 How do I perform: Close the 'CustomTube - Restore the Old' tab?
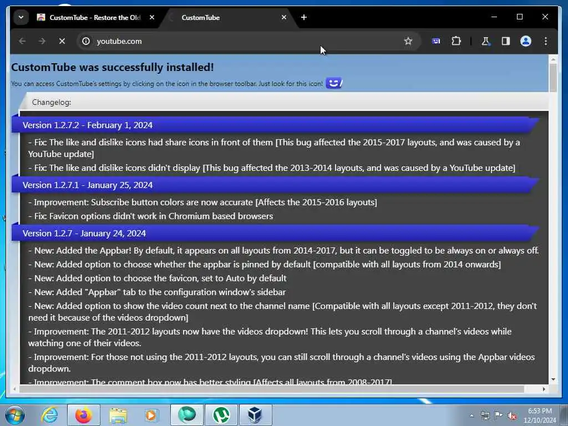[152, 17]
